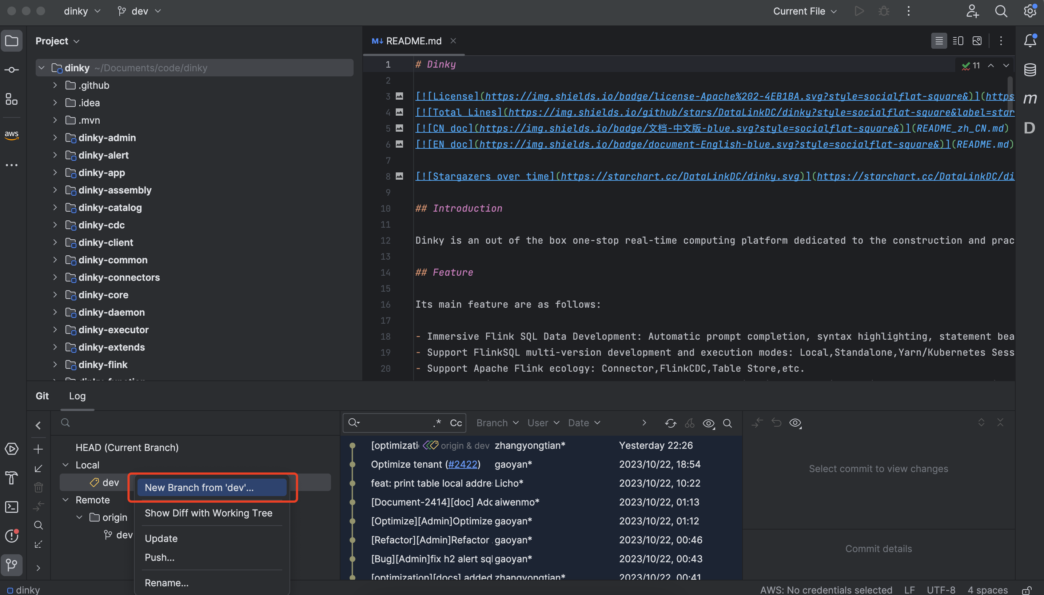Open the Commit tool window icon
The image size is (1044, 595).
[x=11, y=70]
